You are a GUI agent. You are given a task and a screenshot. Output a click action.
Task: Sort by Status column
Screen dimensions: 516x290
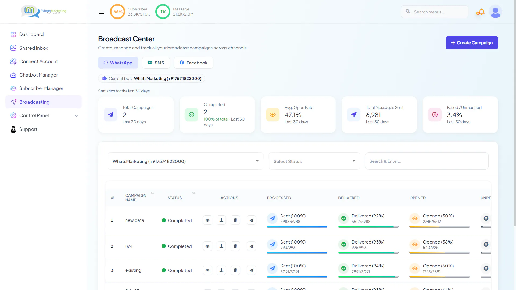[193, 193]
